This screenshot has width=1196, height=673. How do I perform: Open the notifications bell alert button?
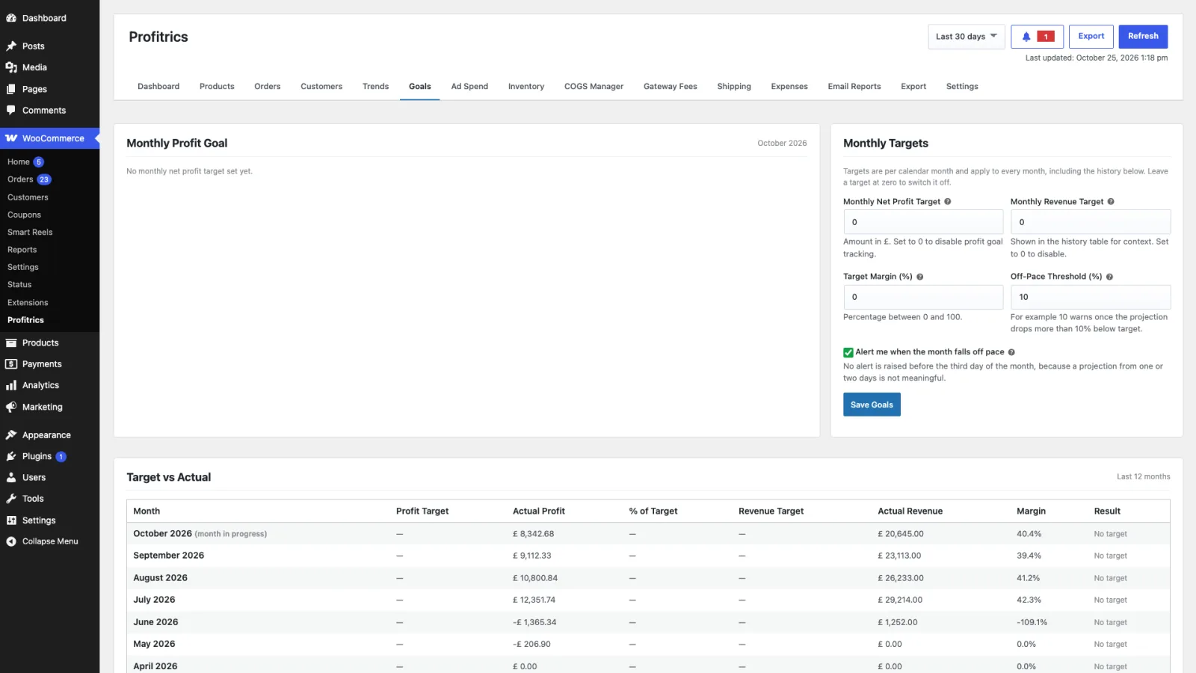[x=1037, y=37]
